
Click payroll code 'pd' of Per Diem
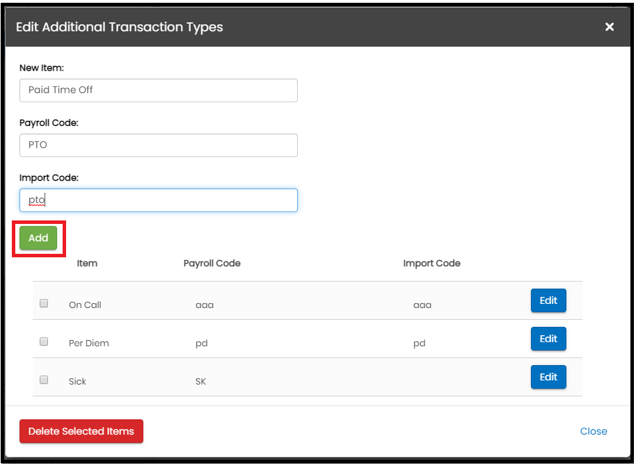point(201,344)
